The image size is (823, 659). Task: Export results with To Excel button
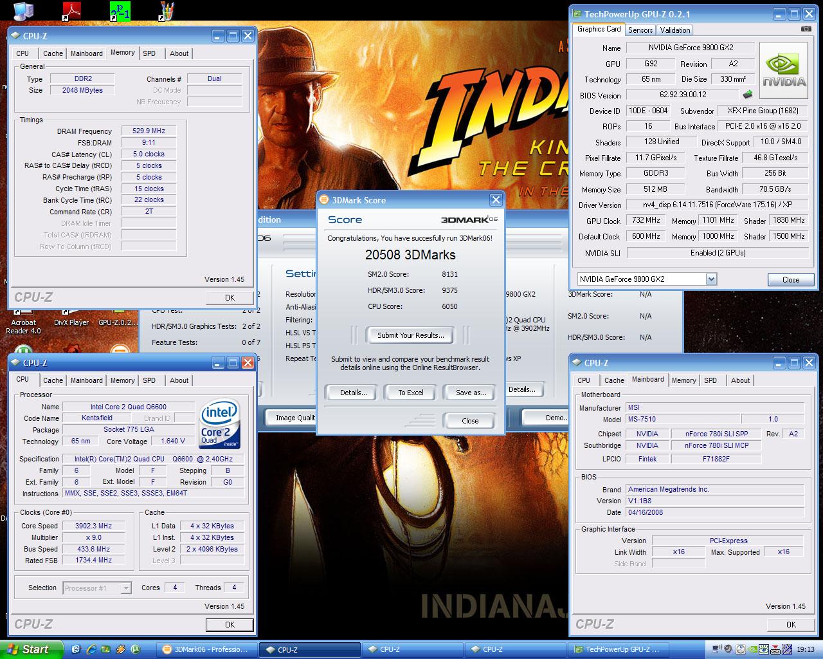click(410, 393)
